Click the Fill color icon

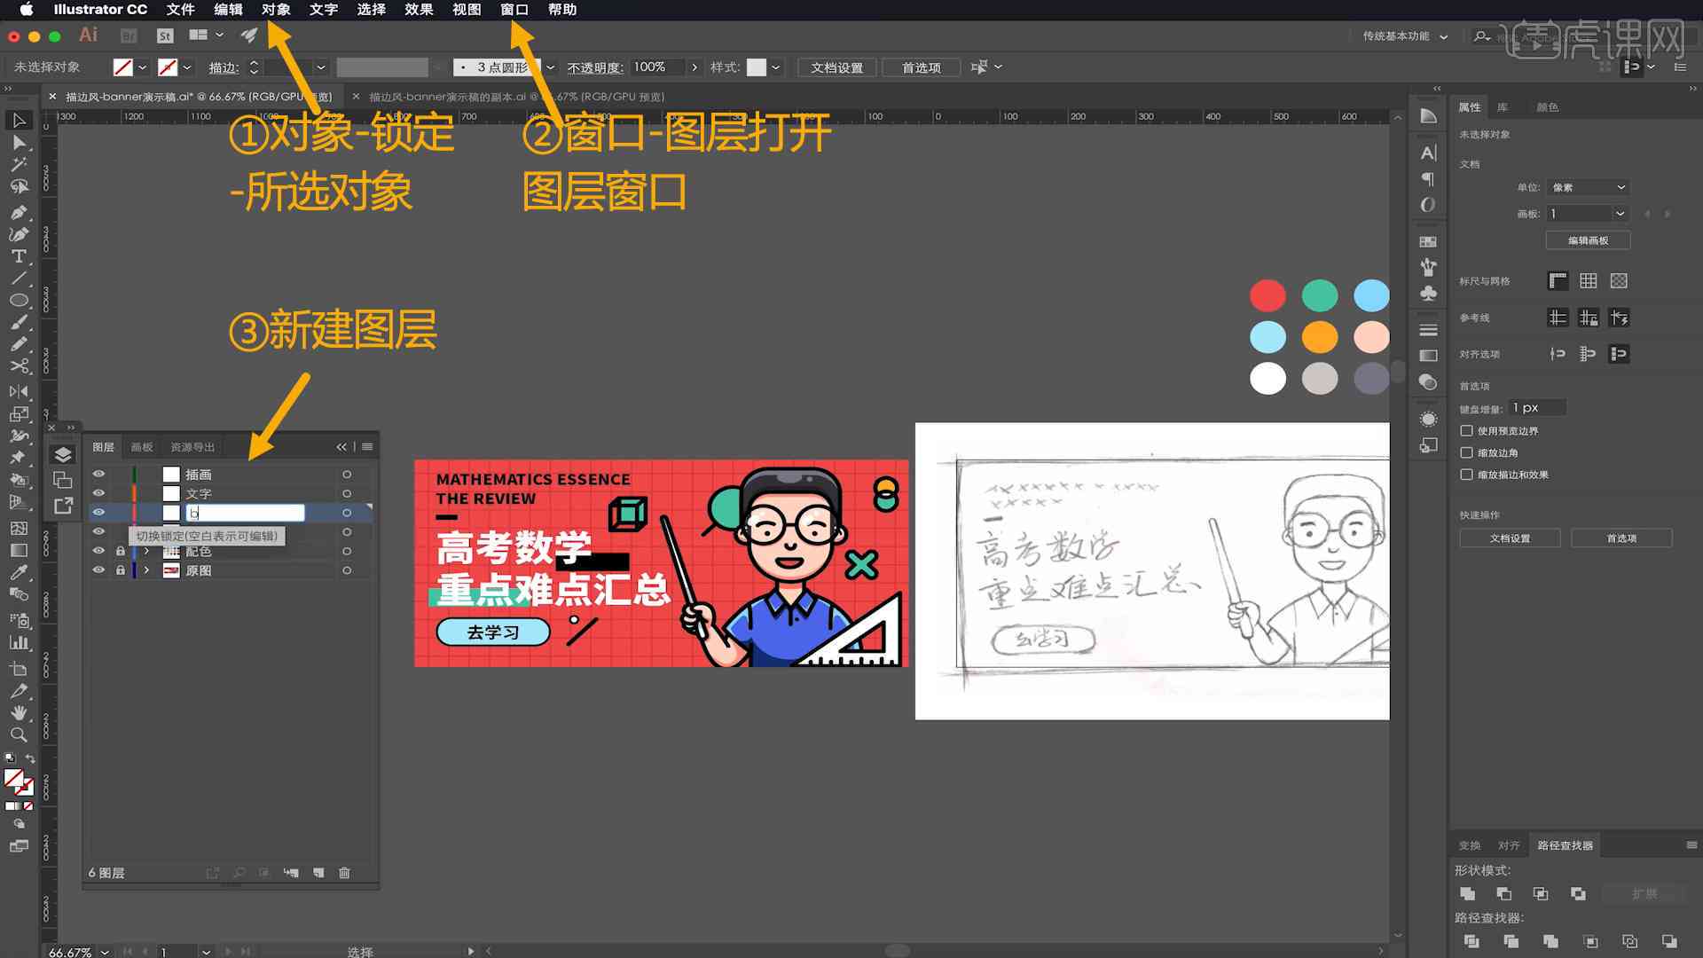tap(12, 775)
